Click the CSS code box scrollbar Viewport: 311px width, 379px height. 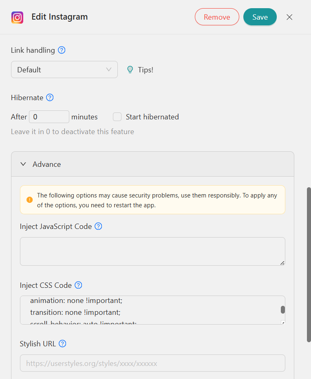(282, 309)
